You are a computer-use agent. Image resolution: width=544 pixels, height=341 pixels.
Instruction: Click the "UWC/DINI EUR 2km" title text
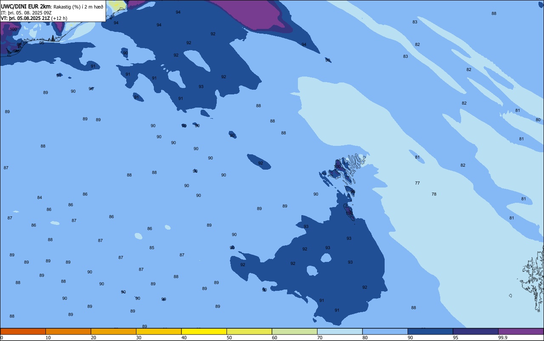click(26, 6)
